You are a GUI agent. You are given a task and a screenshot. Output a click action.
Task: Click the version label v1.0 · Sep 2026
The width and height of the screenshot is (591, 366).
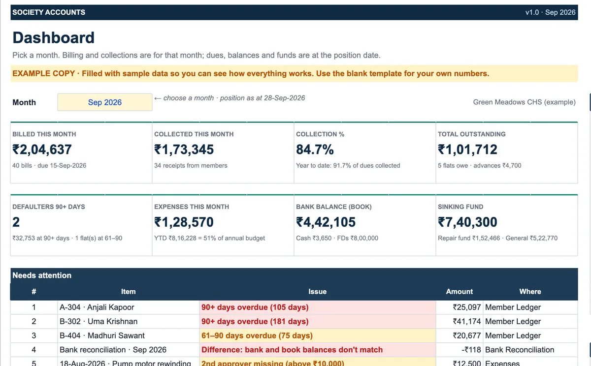[550, 12]
